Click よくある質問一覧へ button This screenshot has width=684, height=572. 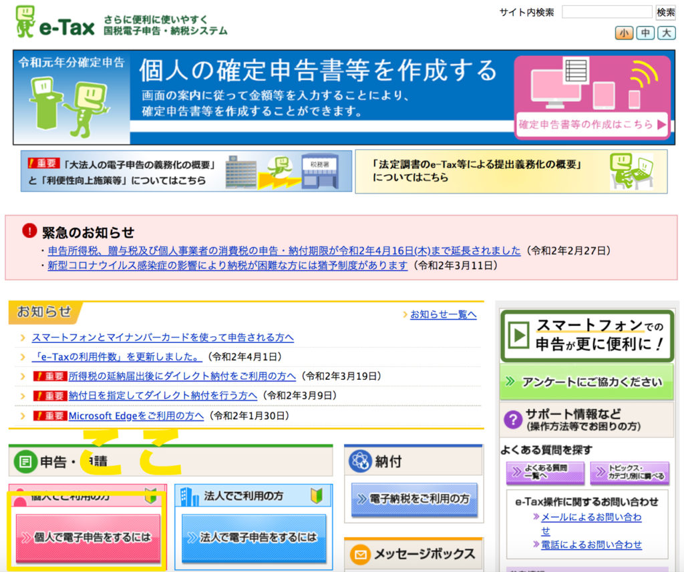click(x=545, y=472)
